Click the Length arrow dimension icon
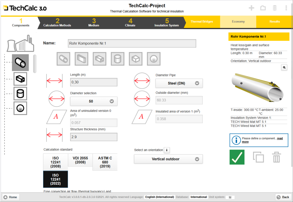 (x=54, y=81)
